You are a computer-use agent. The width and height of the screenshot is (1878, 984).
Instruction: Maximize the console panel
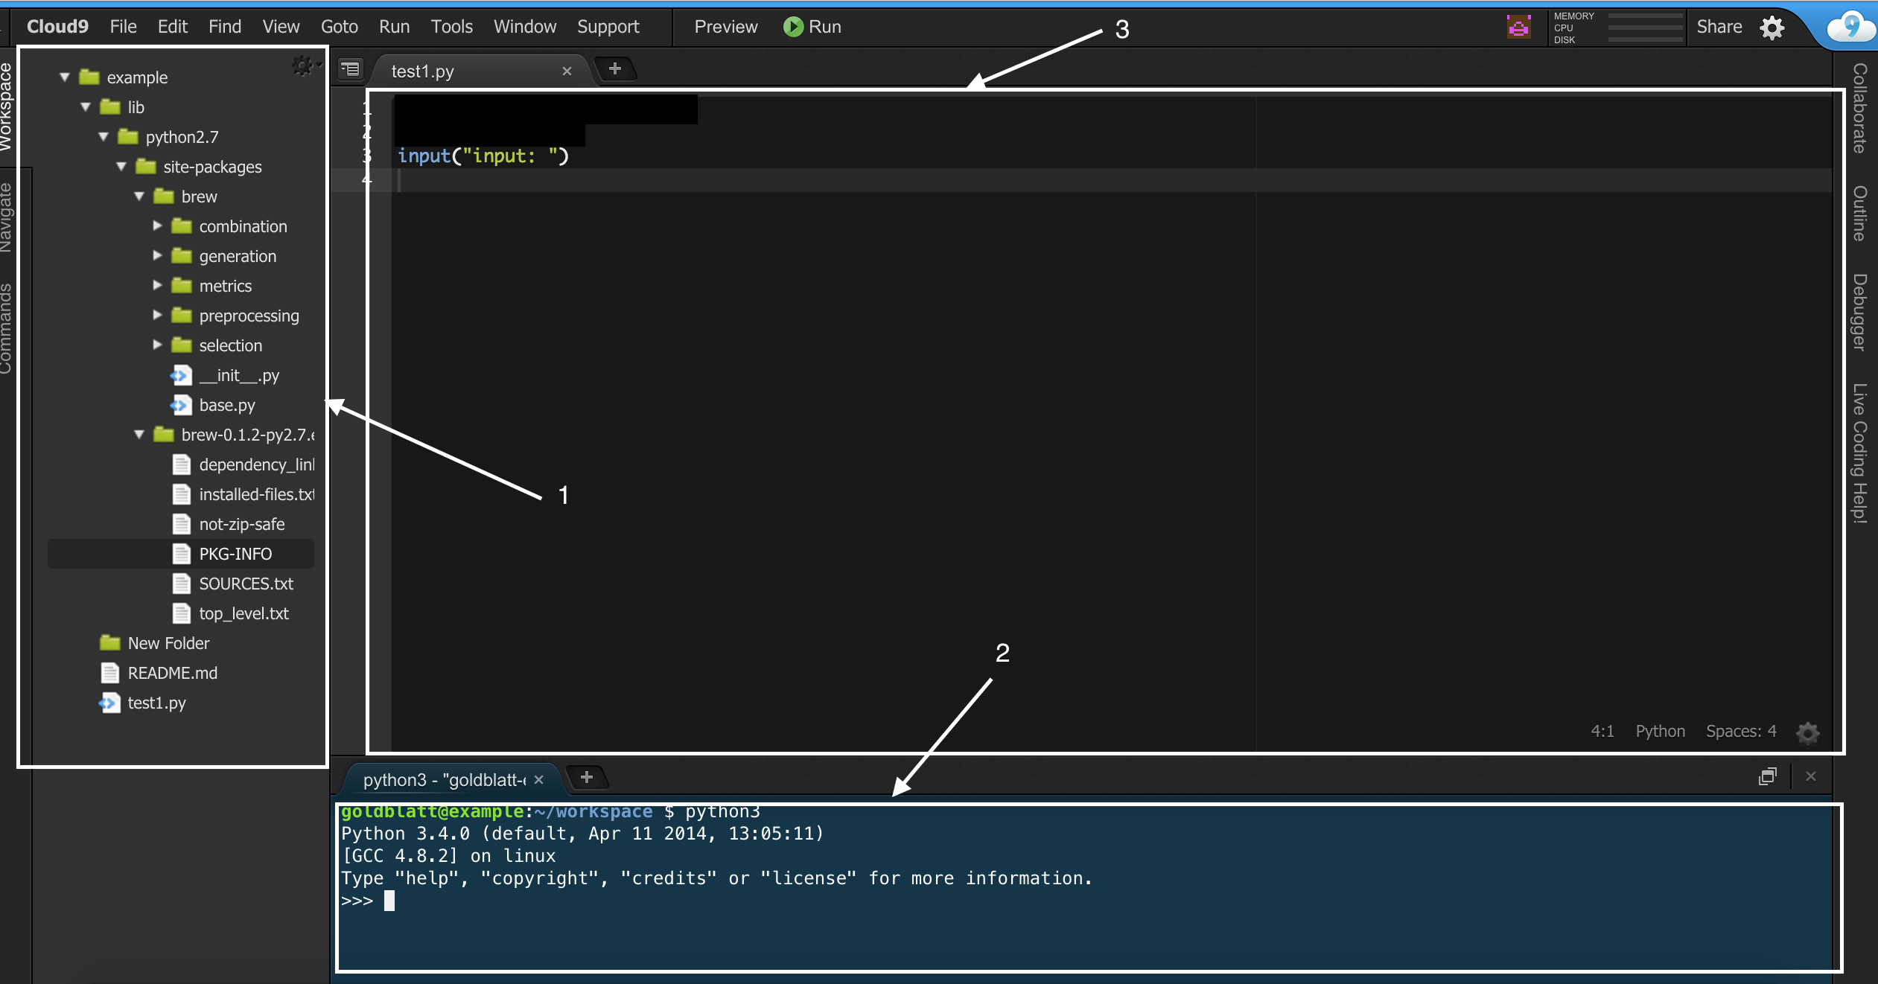pos(1769,777)
